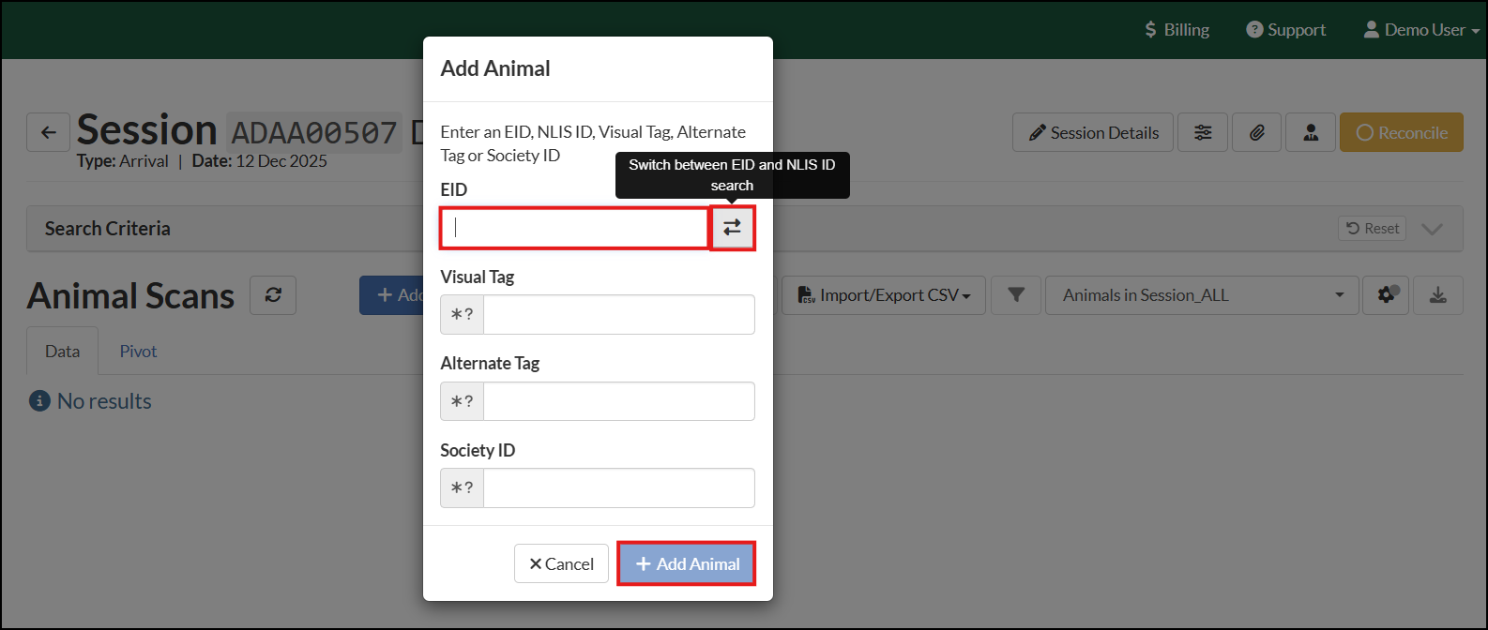Open the attachments paperclip icon
This screenshot has height=630, width=1488.
[1257, 132]
